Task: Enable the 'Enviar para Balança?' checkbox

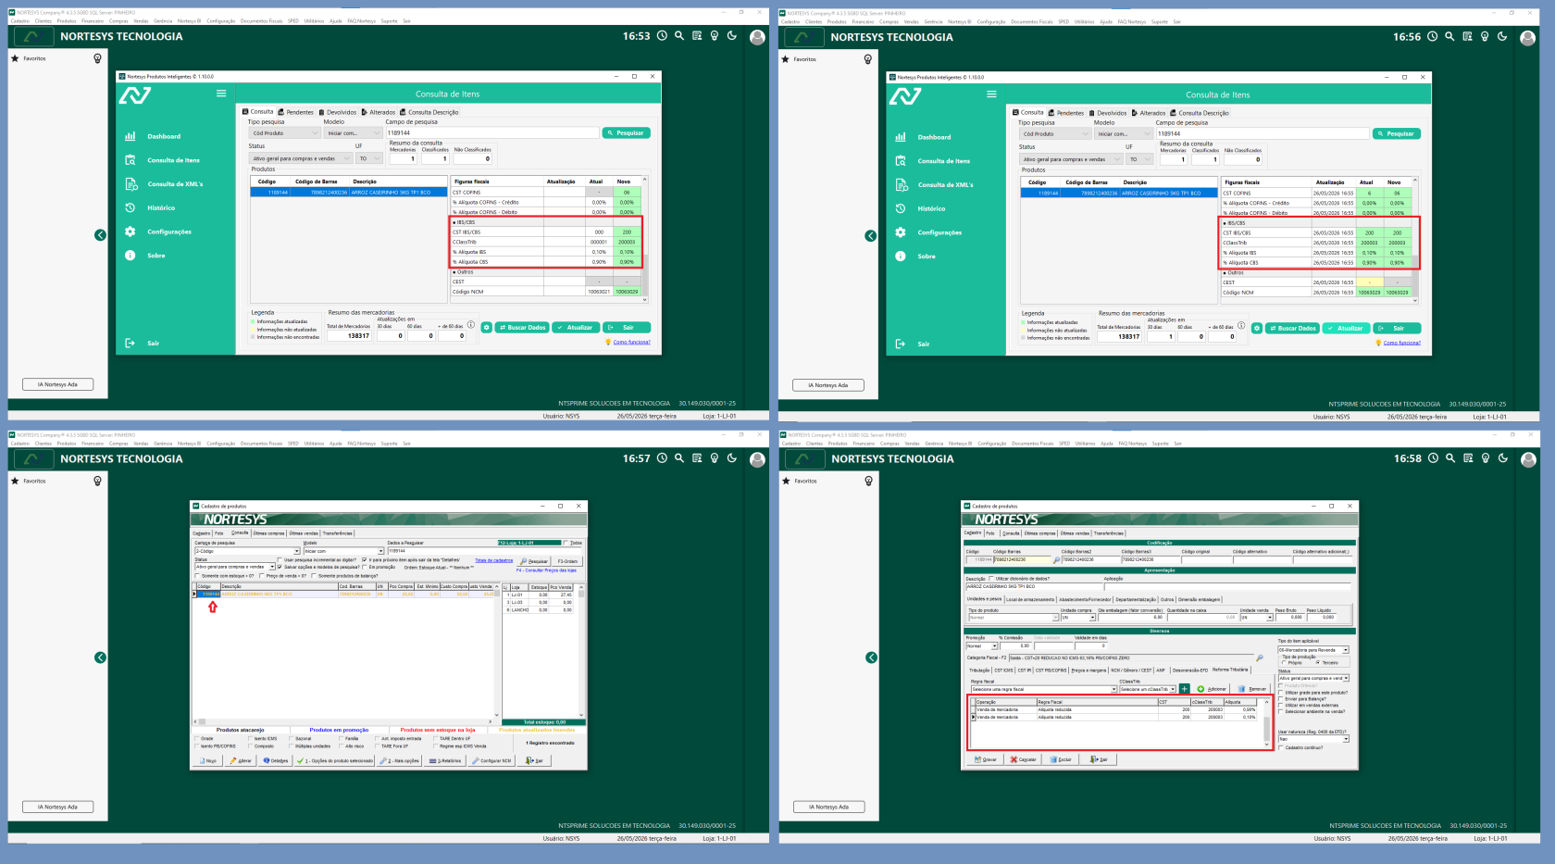Action: point(1281,699)
